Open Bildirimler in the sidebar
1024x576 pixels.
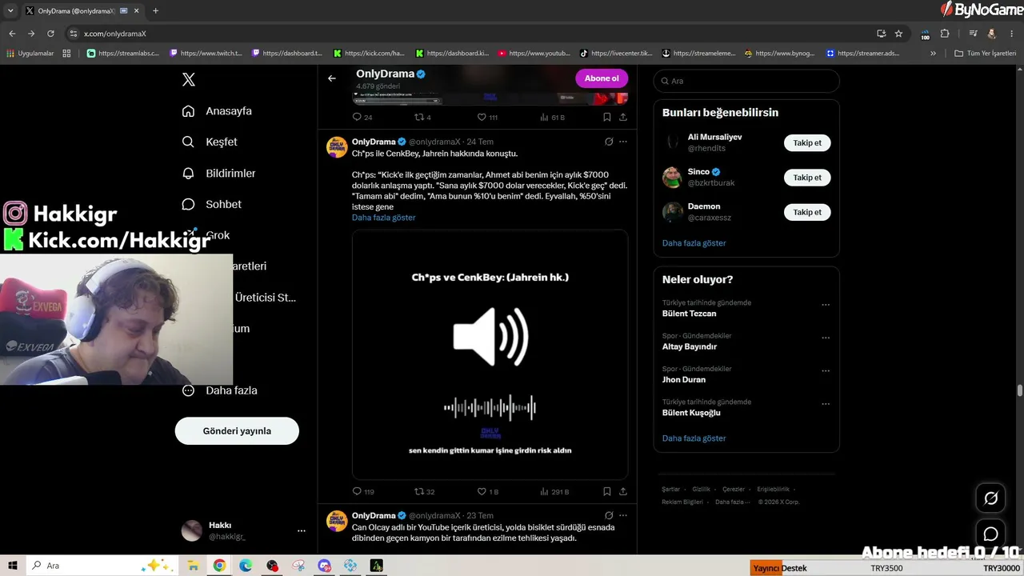click(219, 173)
